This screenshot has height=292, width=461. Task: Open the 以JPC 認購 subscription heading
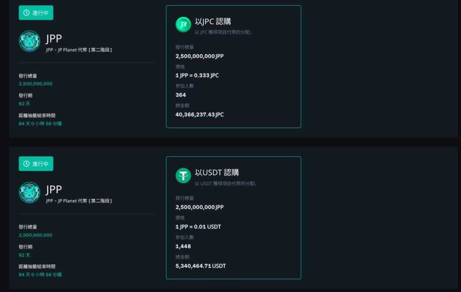213,21
